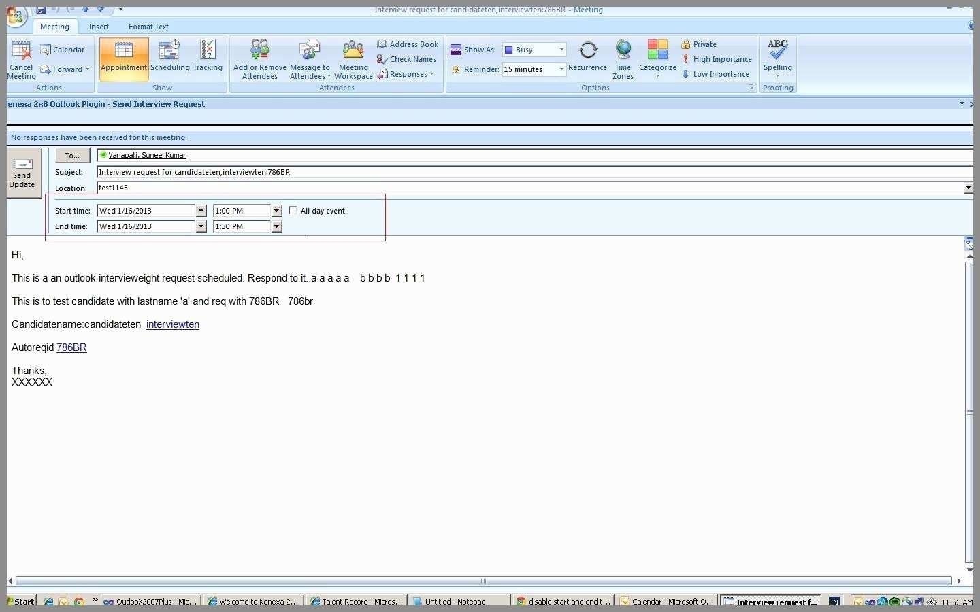Enable the All day event checkbox
980x612 pixels.
coord(293,211)
